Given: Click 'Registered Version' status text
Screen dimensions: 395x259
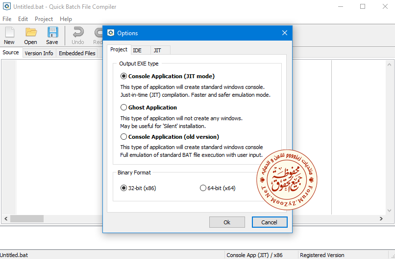Looking at the screenshot, I should [322, 255].
